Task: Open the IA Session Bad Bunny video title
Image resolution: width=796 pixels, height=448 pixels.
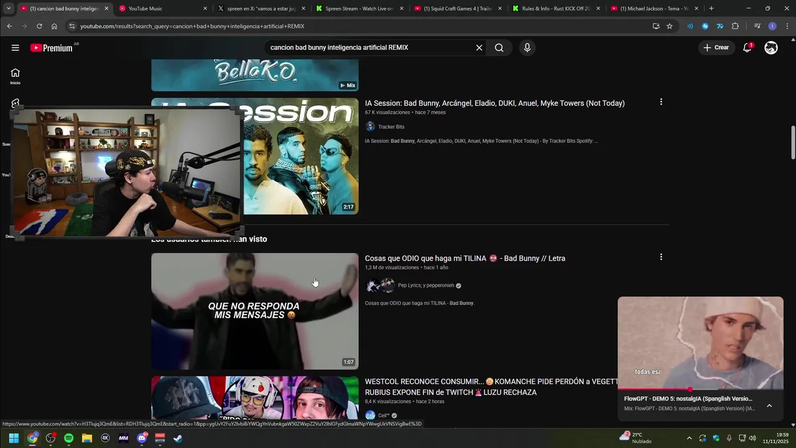Action: [494, 103]
